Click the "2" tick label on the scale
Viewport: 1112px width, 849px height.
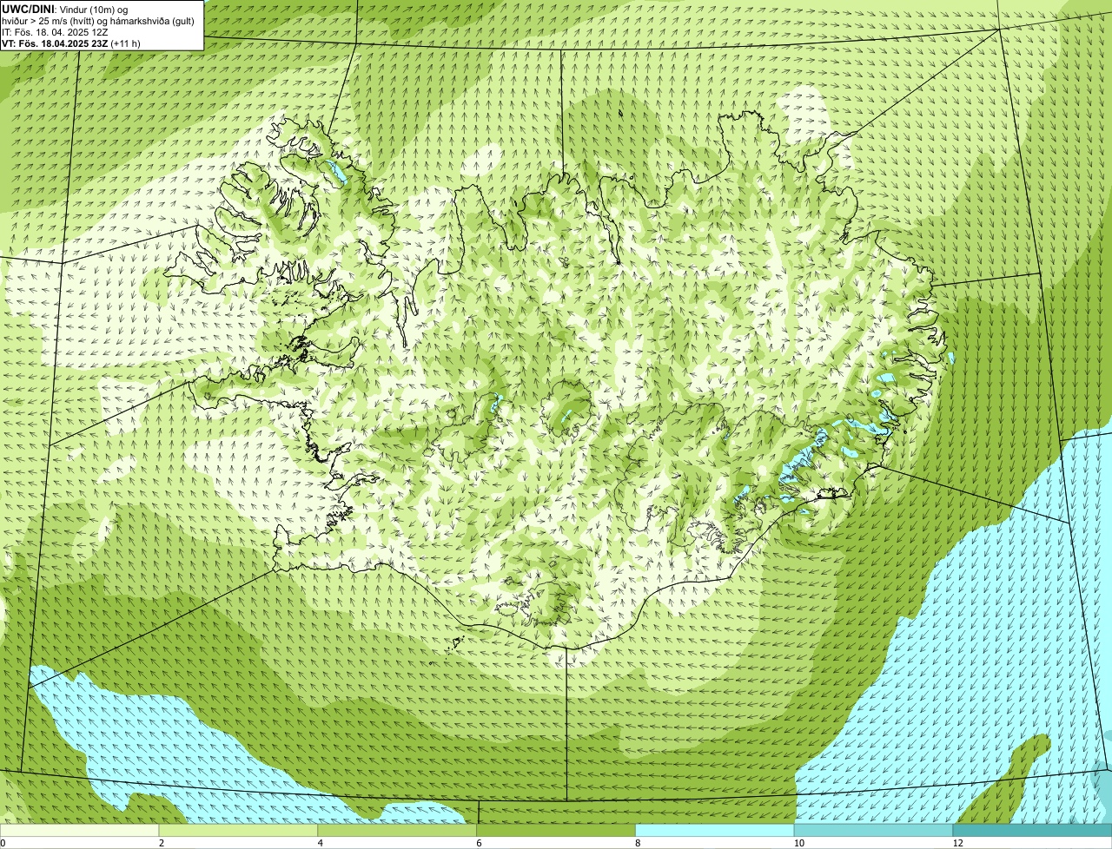click(162, 843)
